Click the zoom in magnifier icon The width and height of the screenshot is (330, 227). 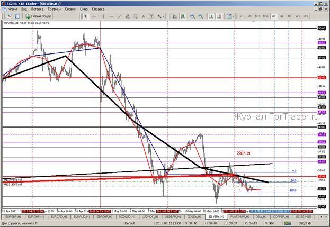tap(192, 16)
